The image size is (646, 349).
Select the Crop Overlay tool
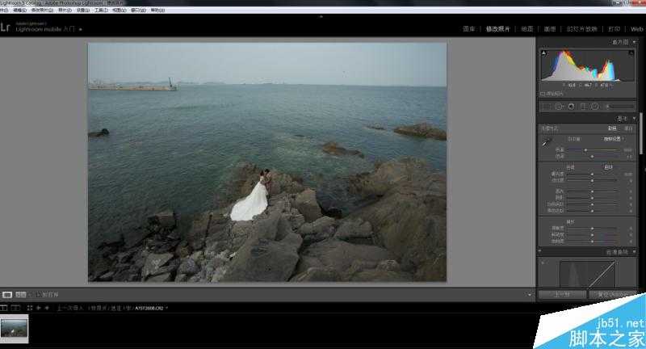tap(547, 106)
